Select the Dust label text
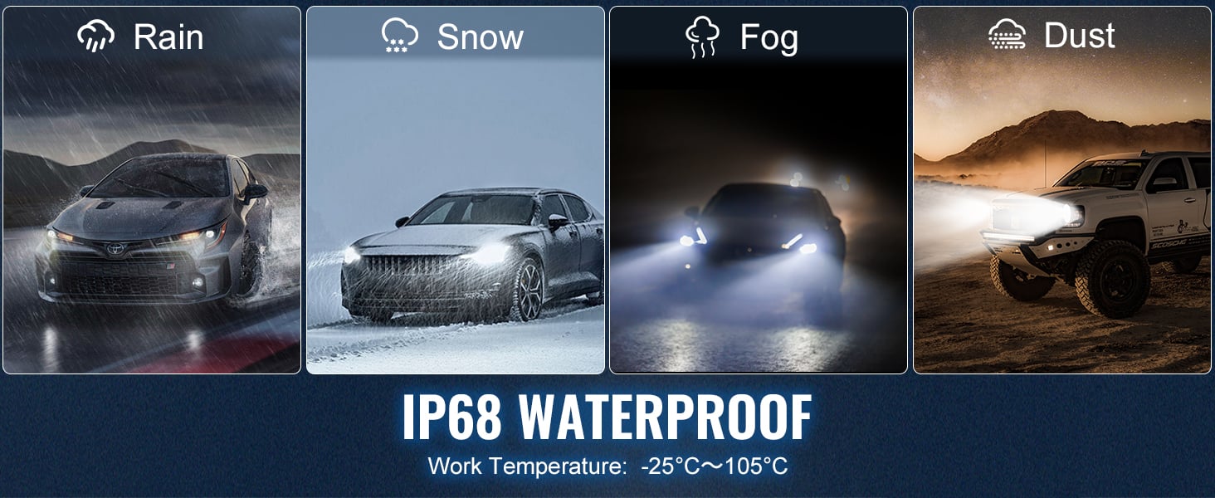The width and height of the screenshot is (1215, 498). [1079, 36]
